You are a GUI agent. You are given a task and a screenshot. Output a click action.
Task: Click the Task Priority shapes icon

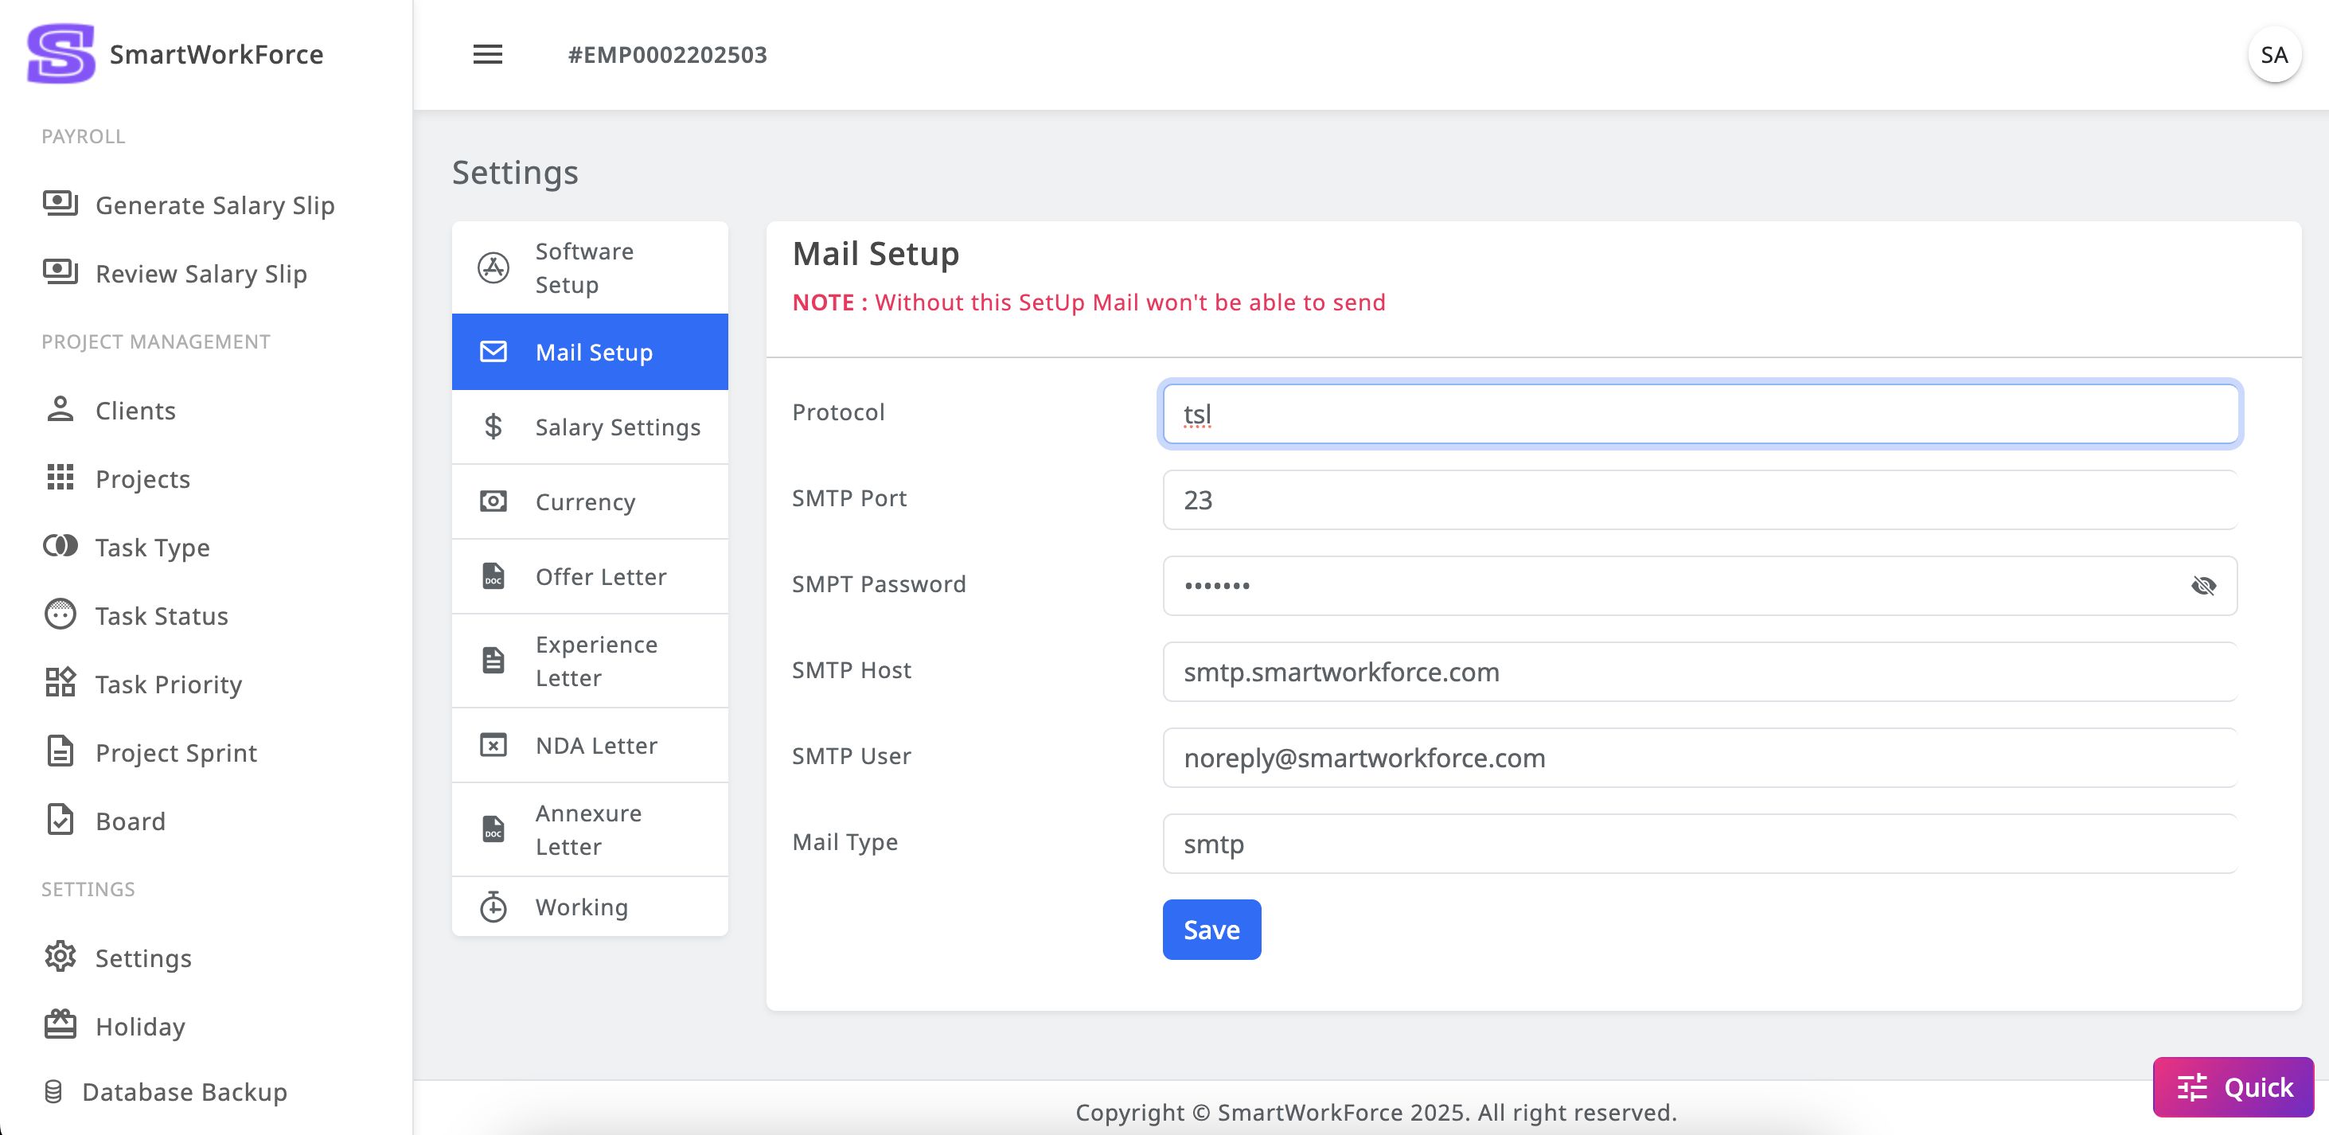(x=60, y=683)
